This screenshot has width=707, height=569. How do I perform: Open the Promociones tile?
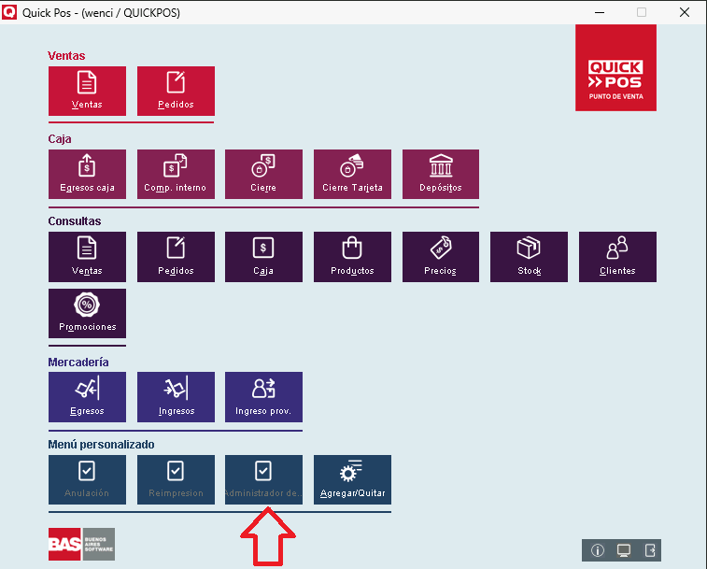click(x=87, y=314)
